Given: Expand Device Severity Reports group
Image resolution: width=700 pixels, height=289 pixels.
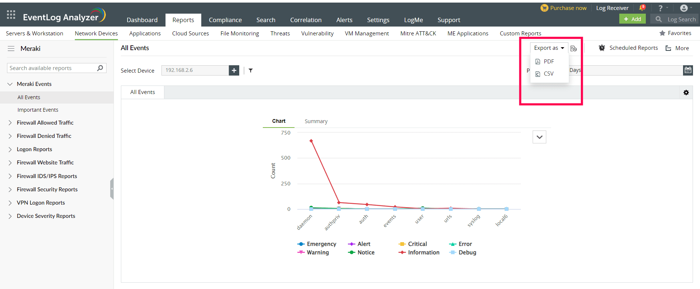Looking at the screenshot, I should (10, 216).
